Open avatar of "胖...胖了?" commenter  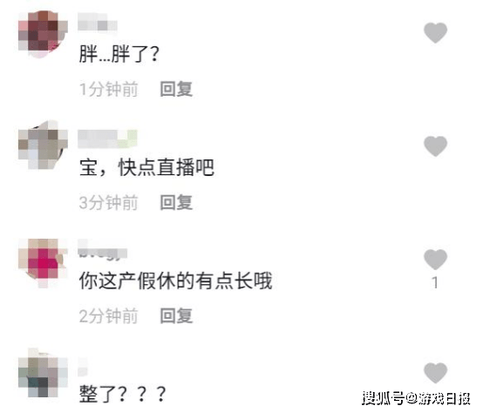[43, 34]
